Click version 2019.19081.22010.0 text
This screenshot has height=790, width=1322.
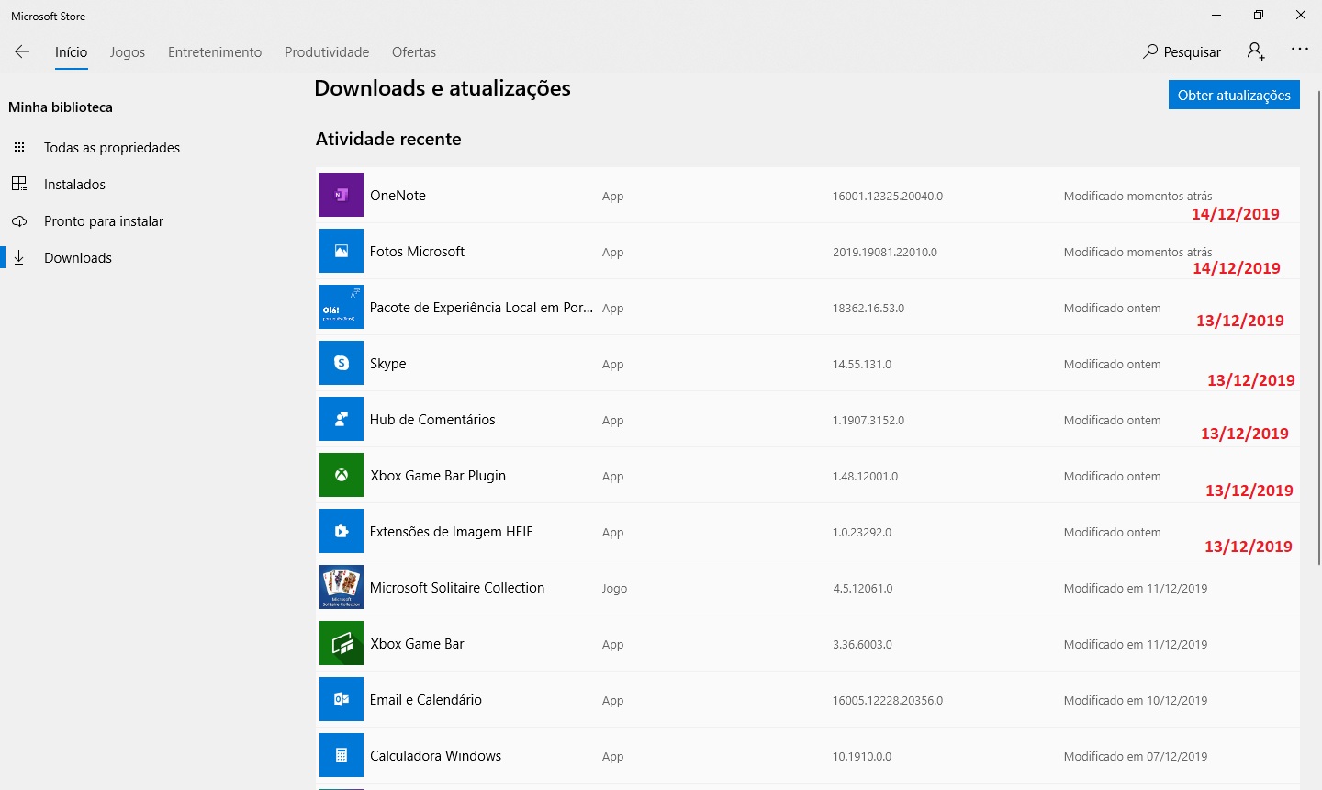pos(884,253)
